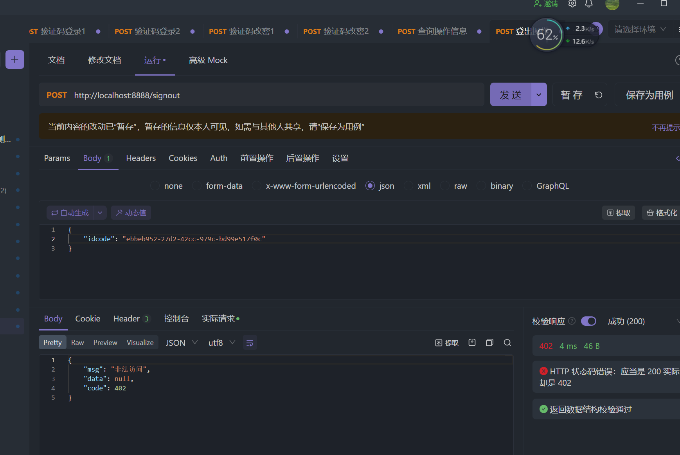Switch to POST 查询操作信息 tab

click(x=432, y=31)
